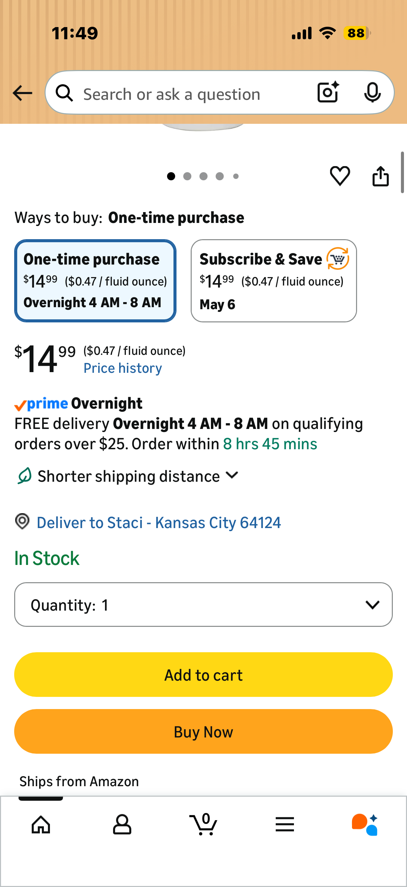The width and height of the screenshot is (407, 887).
Task: Go to Home tab
Action: click(x=41, y=825)
